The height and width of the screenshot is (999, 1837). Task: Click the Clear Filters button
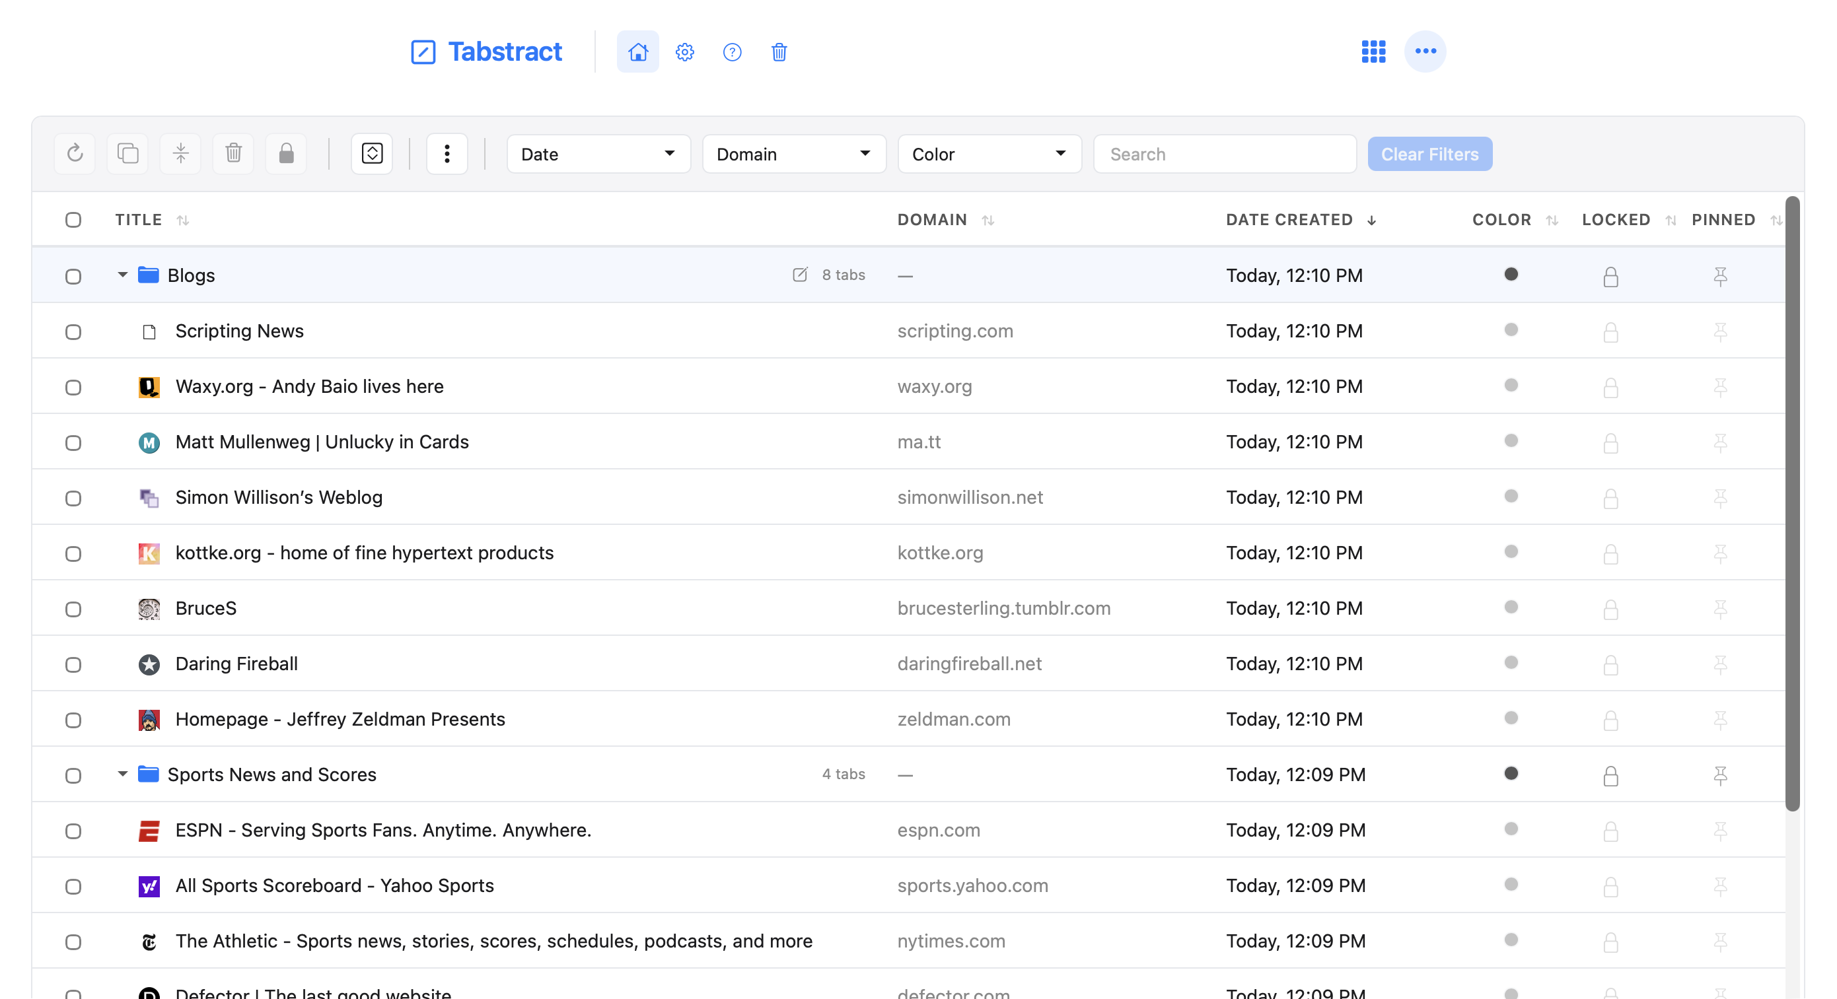pyautogui.click(x=1429, y=154)
